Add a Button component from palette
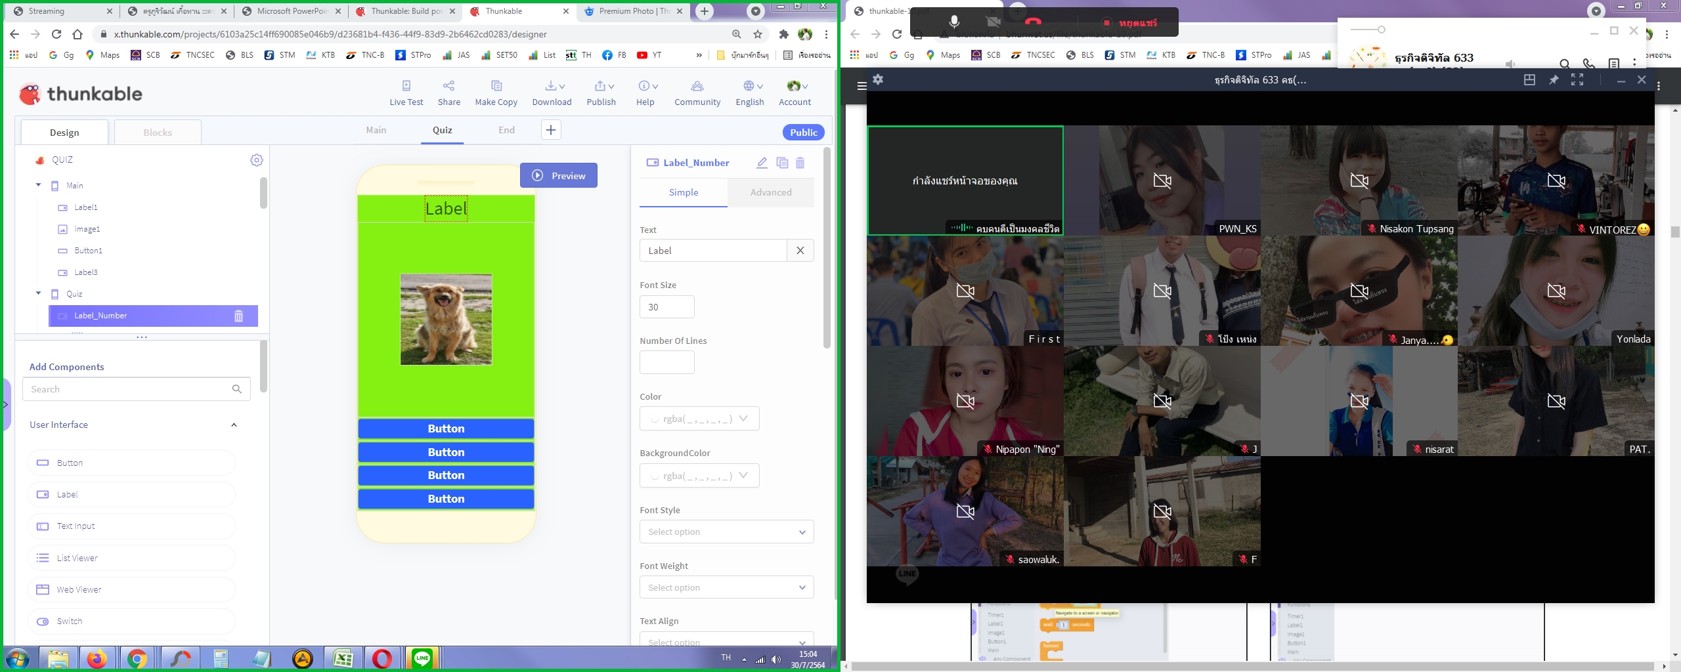Image resolution: width=1681 pixels, height=672 pixels. 131,463
